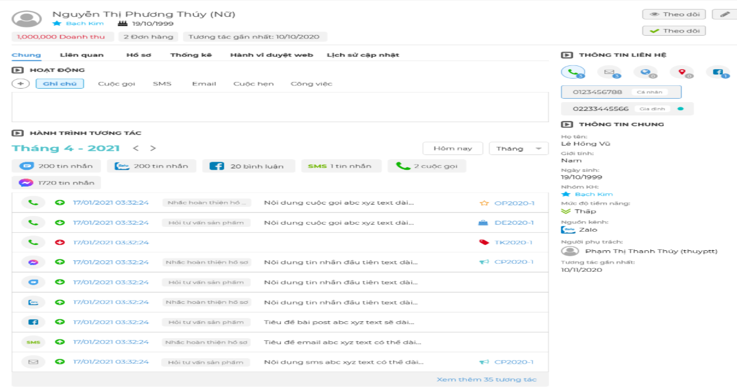
Task: Open the Tháng period dropdown
Action: (x=519, y=148)
